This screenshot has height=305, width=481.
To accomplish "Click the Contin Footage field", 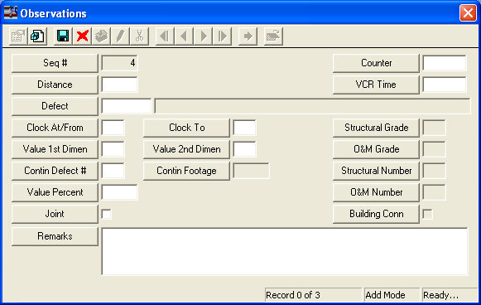I will tap(251, 171).
